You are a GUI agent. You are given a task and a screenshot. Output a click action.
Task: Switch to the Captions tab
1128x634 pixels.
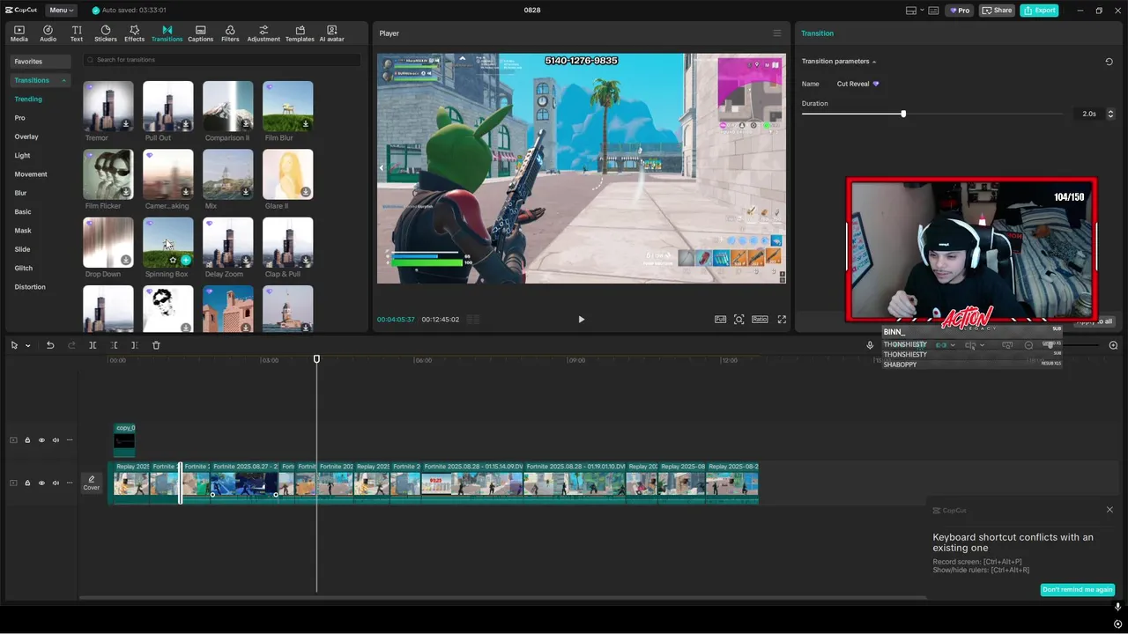click(x=200, y=33)
